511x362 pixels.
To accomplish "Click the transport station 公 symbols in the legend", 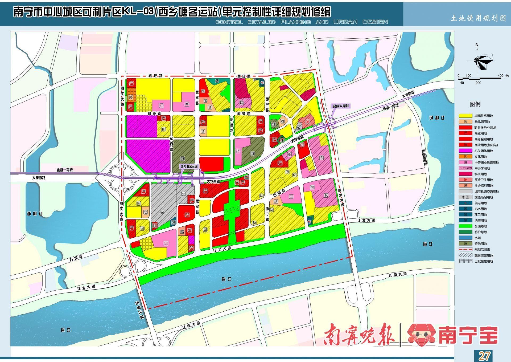I will click(x=465, y=197).
